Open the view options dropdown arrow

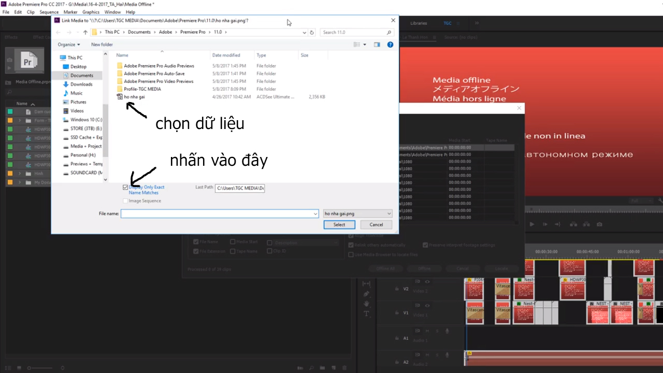(365, 45)
